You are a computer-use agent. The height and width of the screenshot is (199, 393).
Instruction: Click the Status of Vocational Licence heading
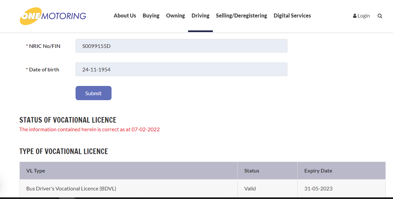(x=68, y=120)
